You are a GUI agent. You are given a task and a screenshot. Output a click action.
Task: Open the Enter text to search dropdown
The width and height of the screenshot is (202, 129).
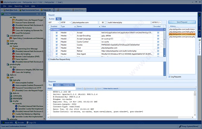tap(195, 88)
